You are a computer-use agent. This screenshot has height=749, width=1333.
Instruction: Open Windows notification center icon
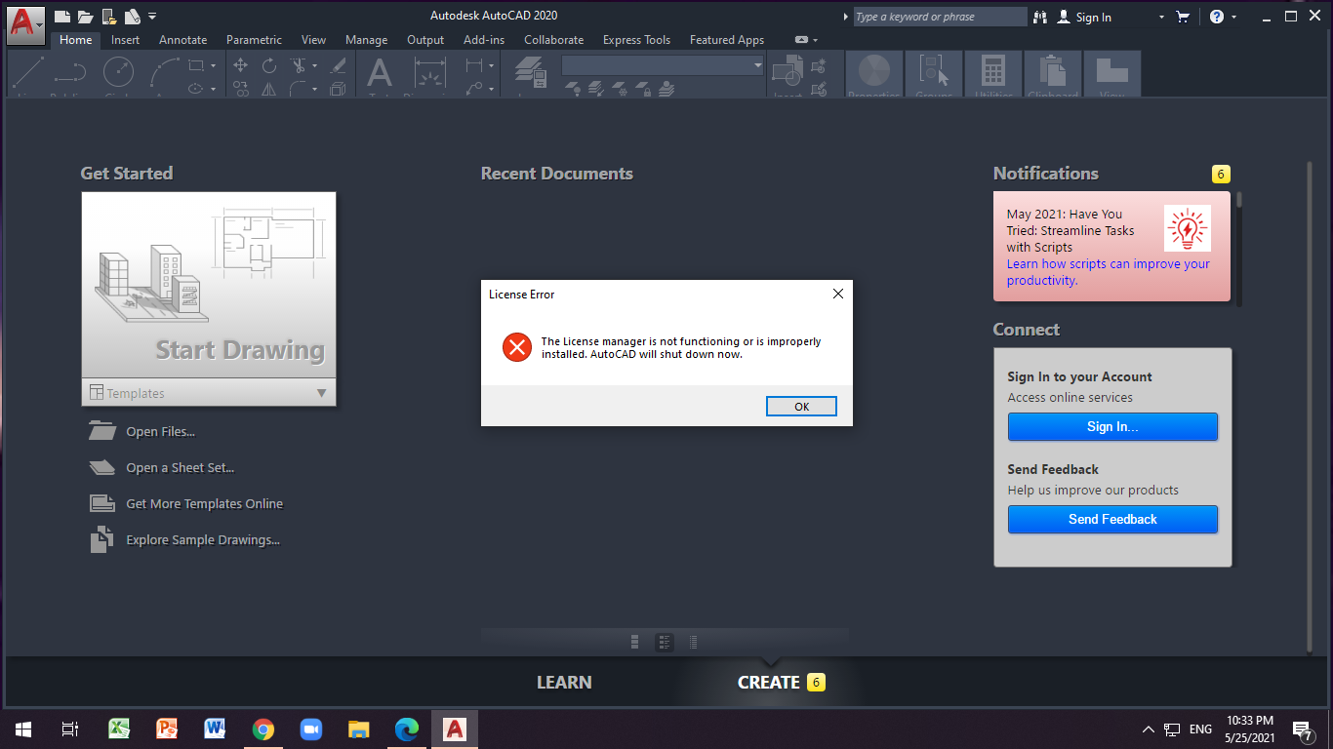click(x=1303, y=729)
